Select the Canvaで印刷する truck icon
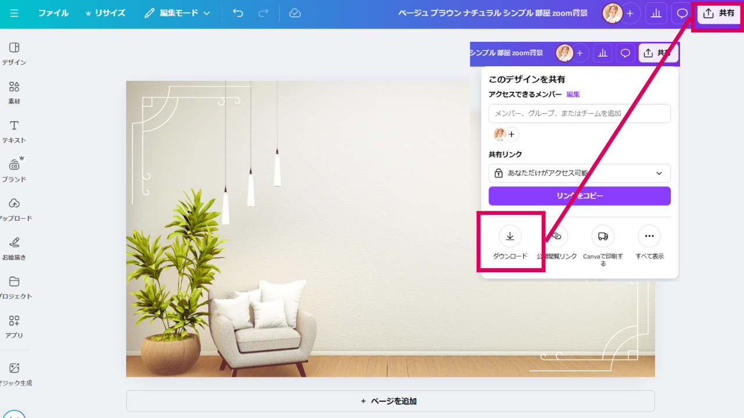 603,236
